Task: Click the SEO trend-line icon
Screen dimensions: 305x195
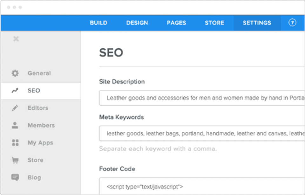Action: 15,91
